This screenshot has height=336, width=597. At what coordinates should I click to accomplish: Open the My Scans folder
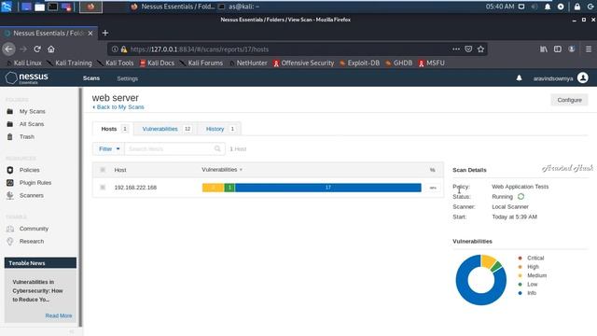(x=32, y=111)
